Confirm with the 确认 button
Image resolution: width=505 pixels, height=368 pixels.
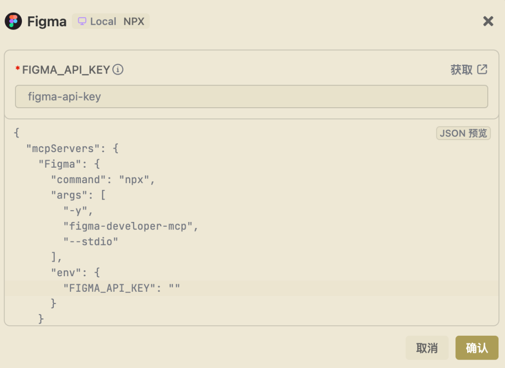click(x=477, y=348)
